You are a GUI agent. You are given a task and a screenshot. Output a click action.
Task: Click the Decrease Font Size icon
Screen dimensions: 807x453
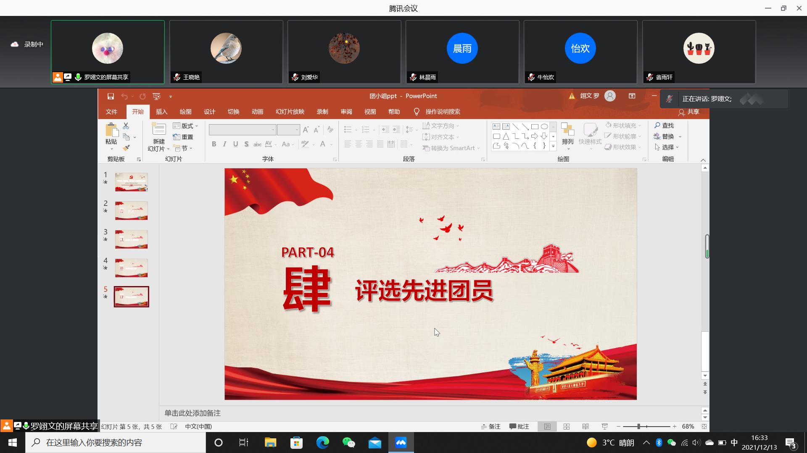pyautogui.click(x=316, y=130)
